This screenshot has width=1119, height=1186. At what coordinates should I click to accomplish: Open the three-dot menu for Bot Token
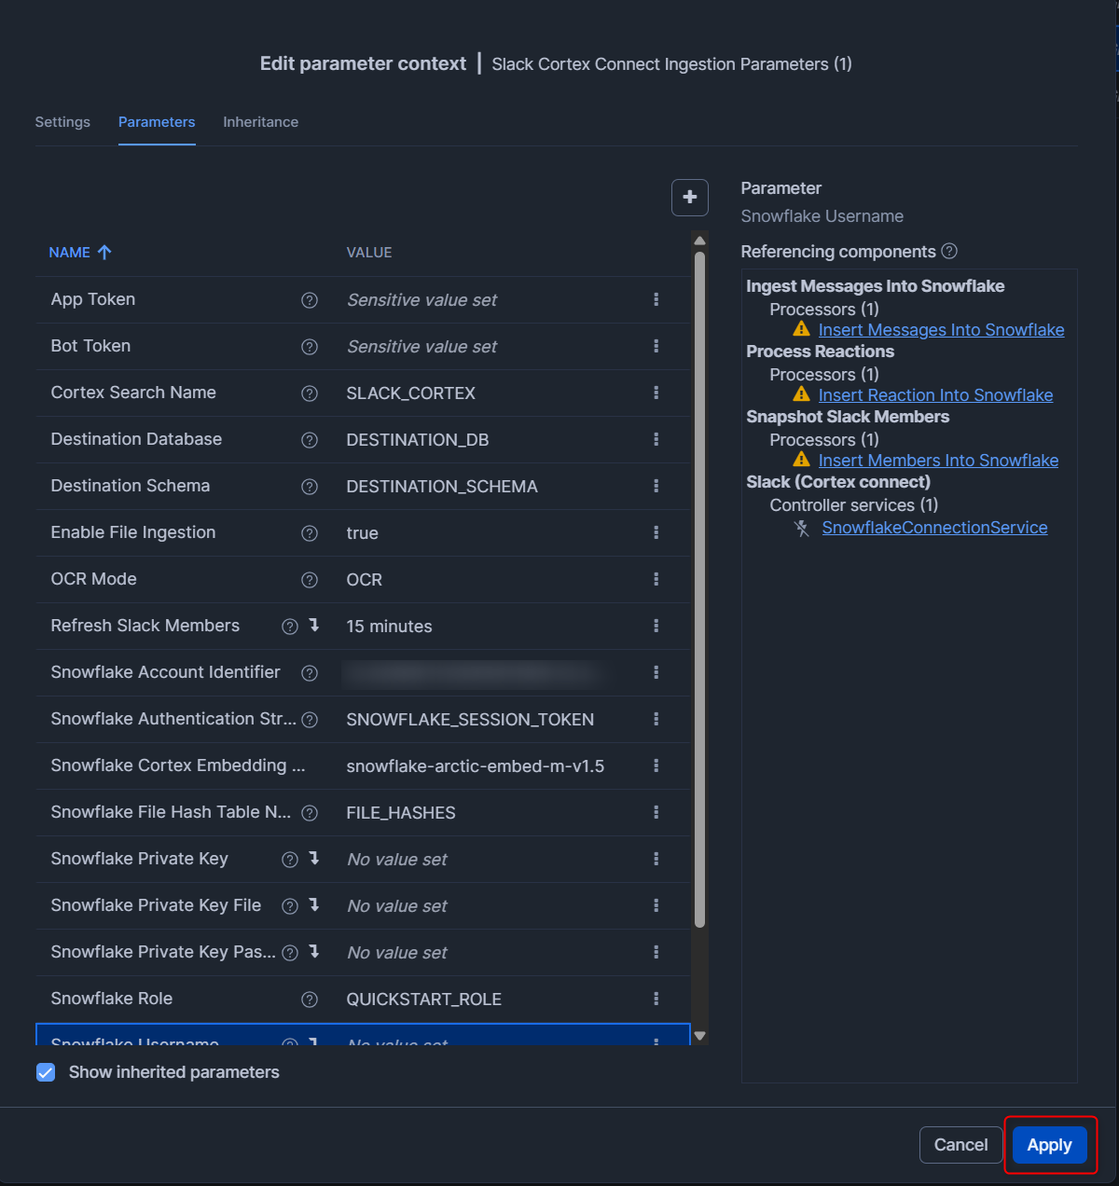coord(656,346)
